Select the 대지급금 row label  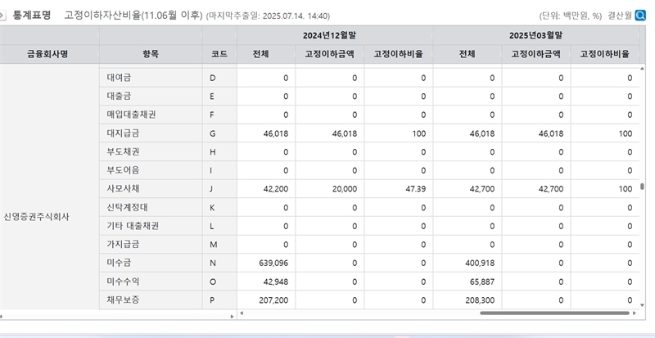click(123, 133)
